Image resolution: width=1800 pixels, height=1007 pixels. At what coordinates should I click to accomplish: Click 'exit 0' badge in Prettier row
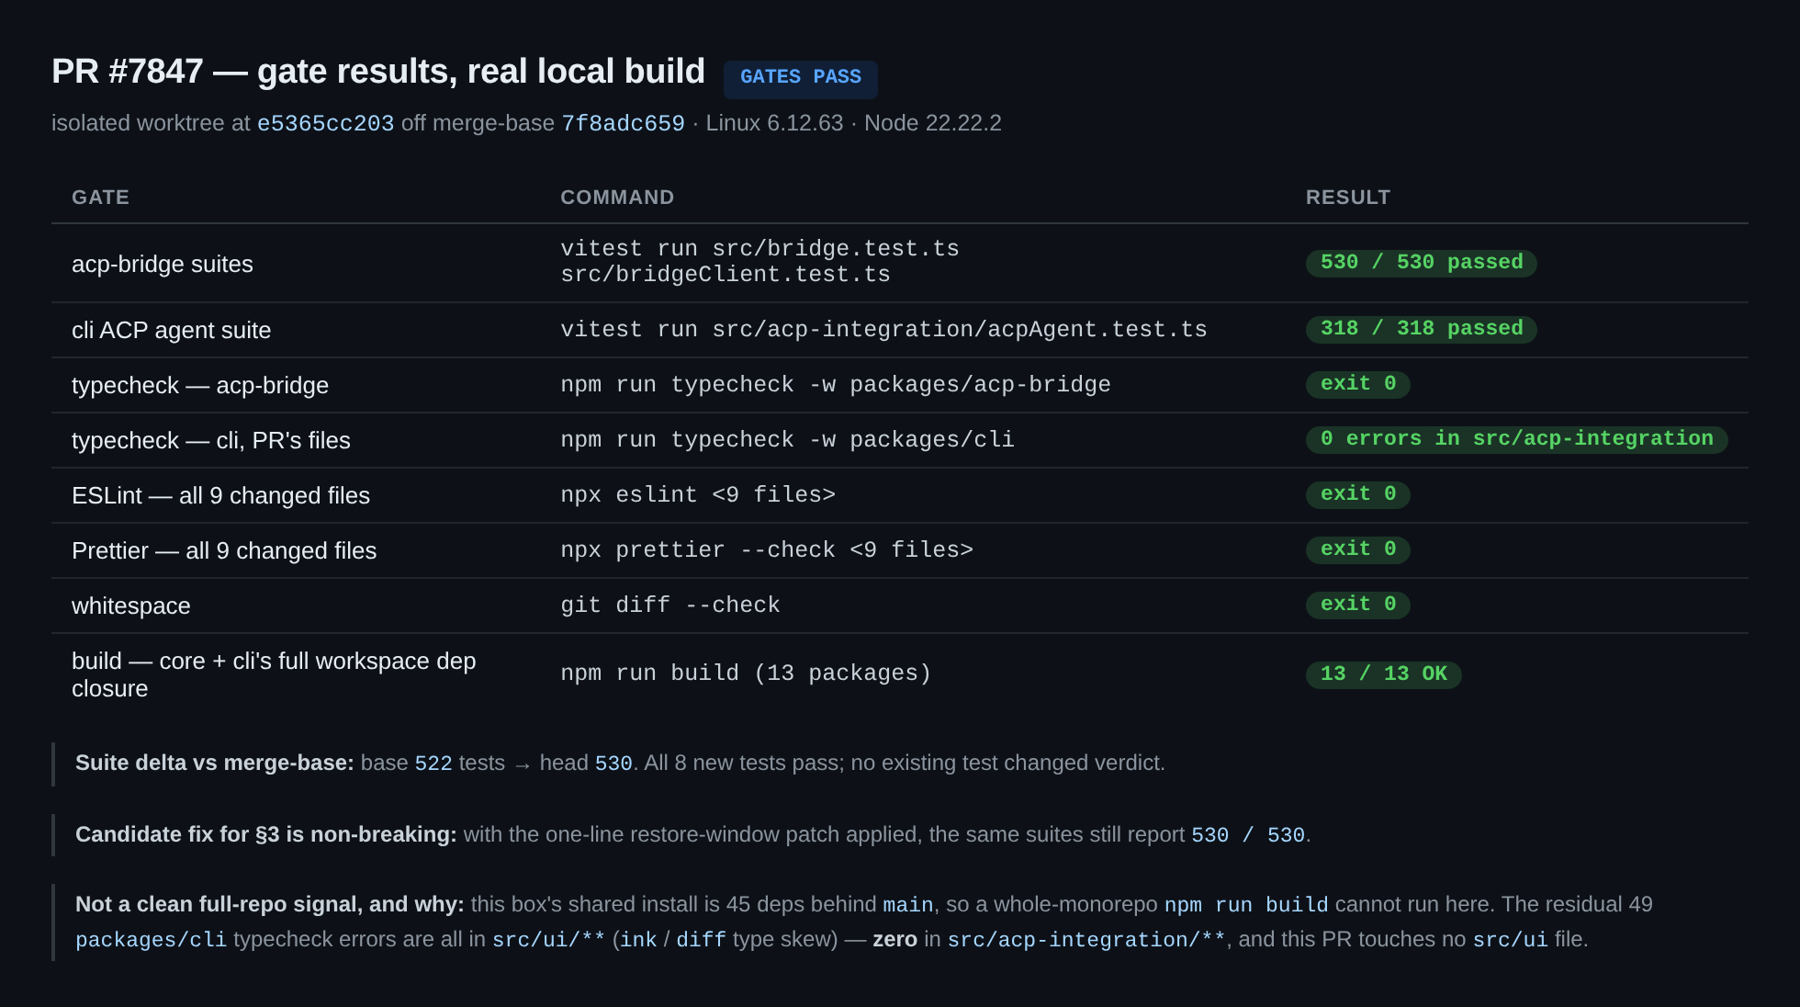click(x=1358, y=549)
